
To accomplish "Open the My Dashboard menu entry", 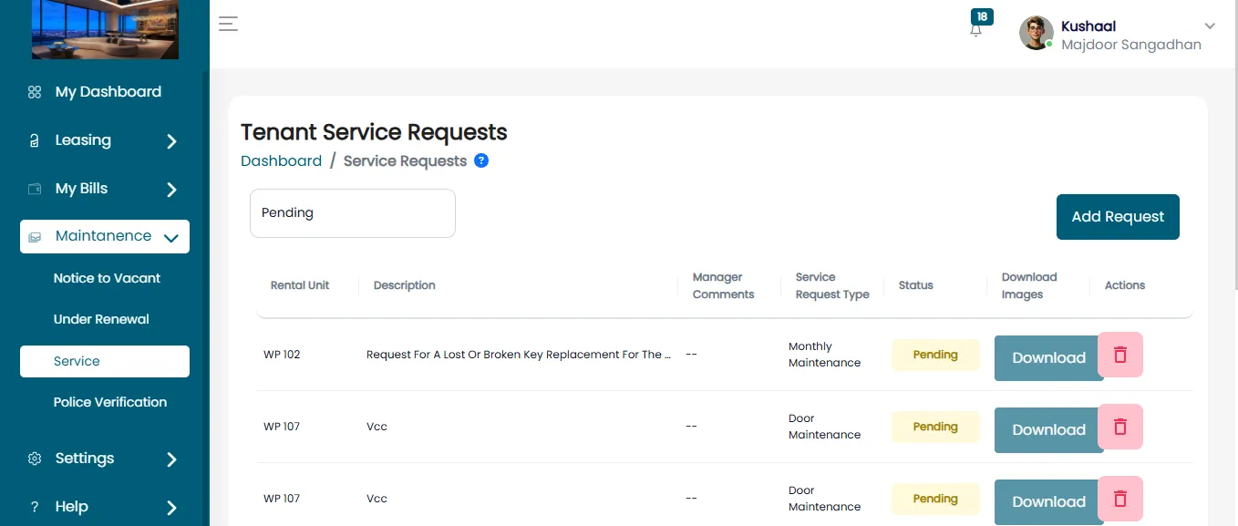I will (x=108, y=92).
